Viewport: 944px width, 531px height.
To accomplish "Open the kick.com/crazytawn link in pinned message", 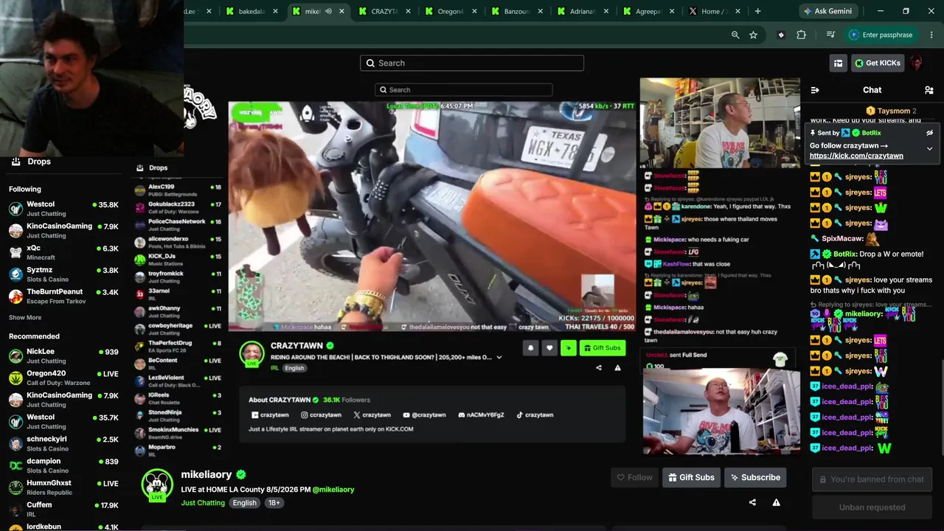I will (856, 156).
